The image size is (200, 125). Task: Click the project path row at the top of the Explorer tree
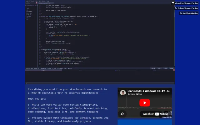tap(31, 5)
